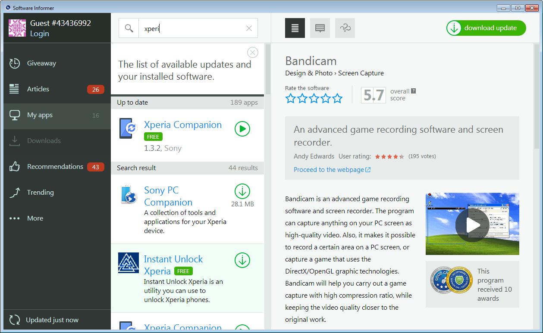Open Proceed to the webpage link
This screenshot has height=333, width=543.
(329, 170)
